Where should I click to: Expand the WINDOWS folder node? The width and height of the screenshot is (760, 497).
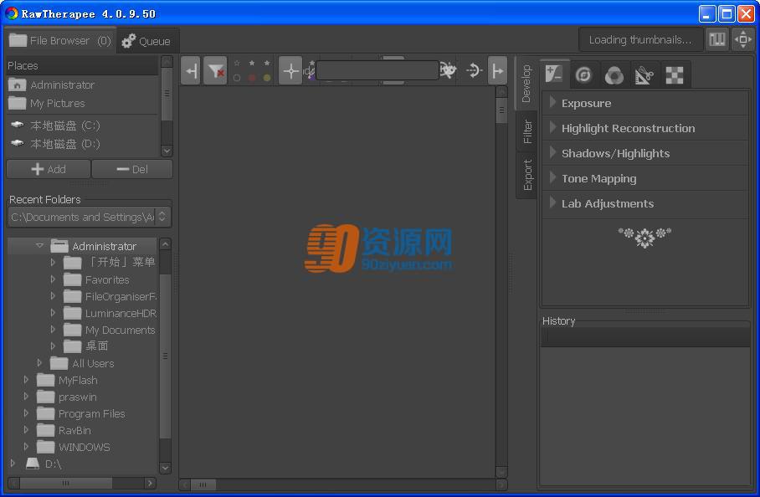(x=26, y=447)
